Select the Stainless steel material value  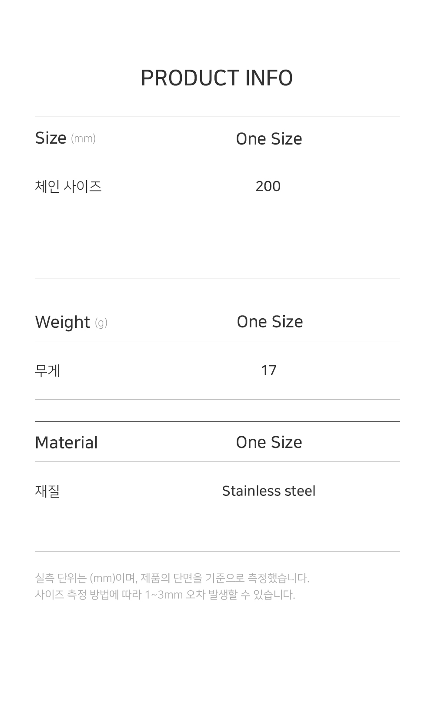point(268,491)
